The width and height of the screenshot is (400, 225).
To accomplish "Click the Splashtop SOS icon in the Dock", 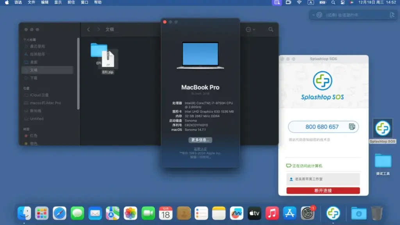I will click(333, 213).
